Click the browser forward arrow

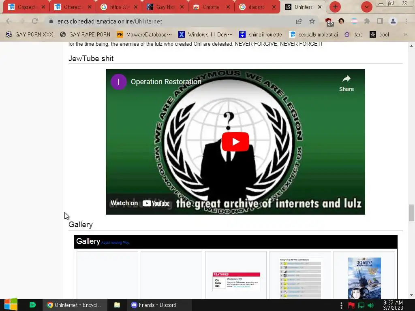[x=22, y=21]
